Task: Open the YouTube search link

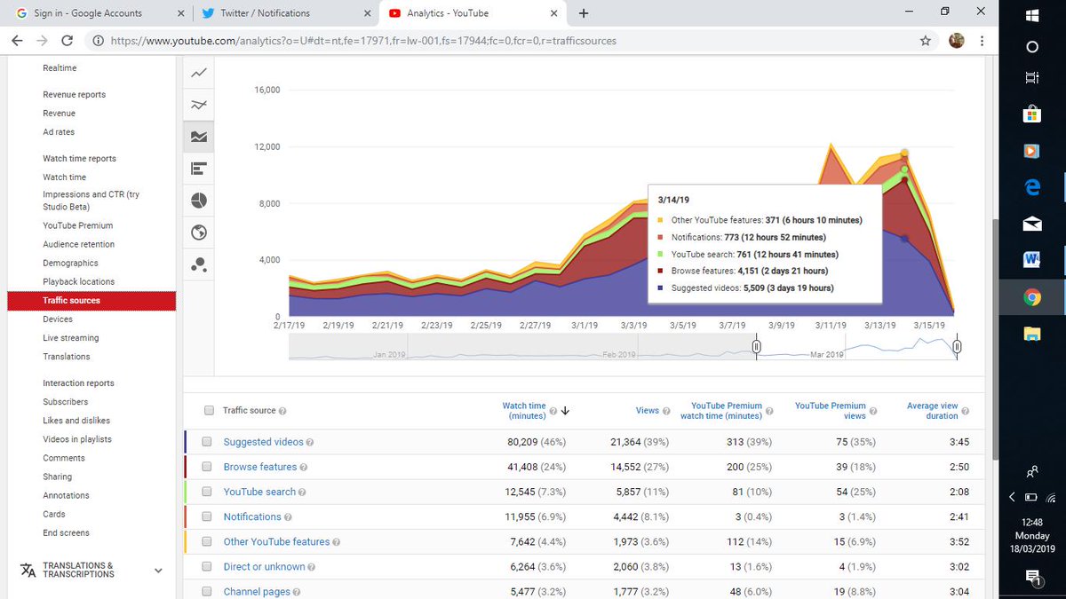Action: tap(259, 492)
